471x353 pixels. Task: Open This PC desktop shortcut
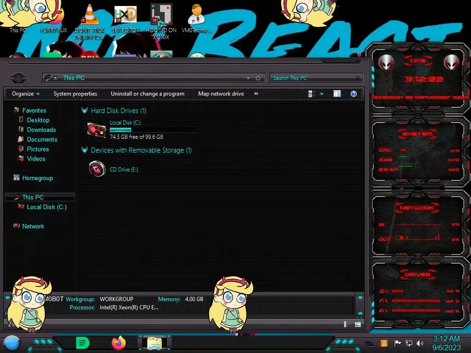[18, 30]
